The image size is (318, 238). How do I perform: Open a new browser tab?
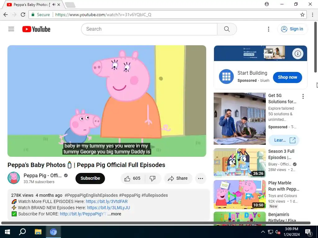pyautogui.click(x=70, y=5)
